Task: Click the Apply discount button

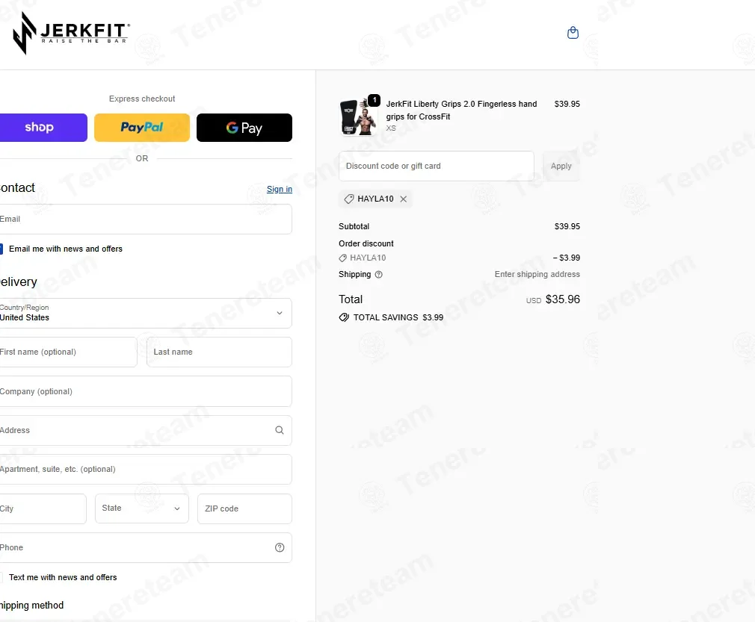Action: [x=561, y=166]
